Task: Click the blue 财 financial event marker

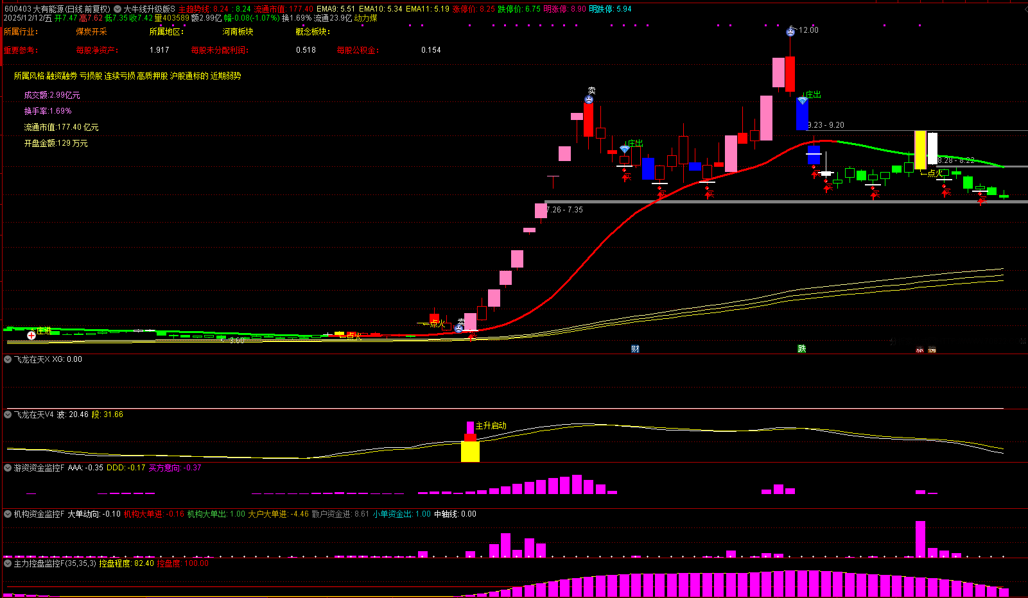Action: 635,348
